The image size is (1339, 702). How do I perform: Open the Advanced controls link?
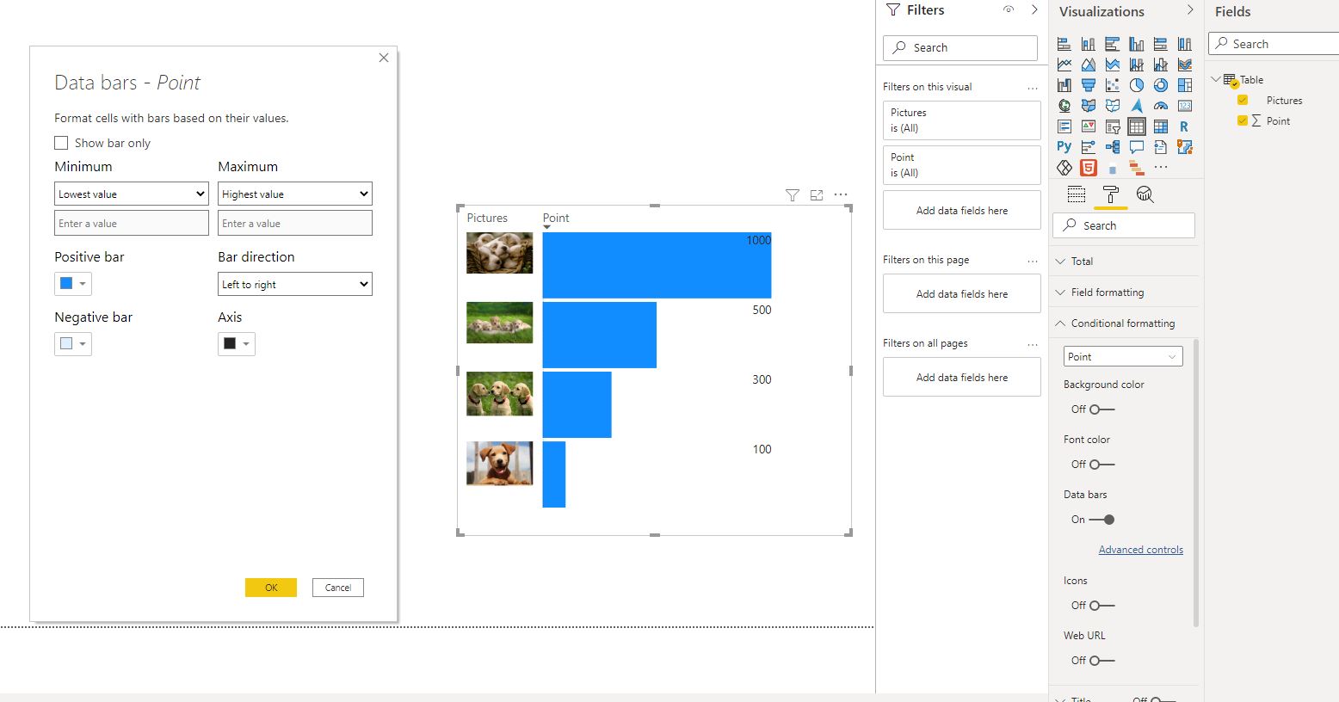(1141, 550)
